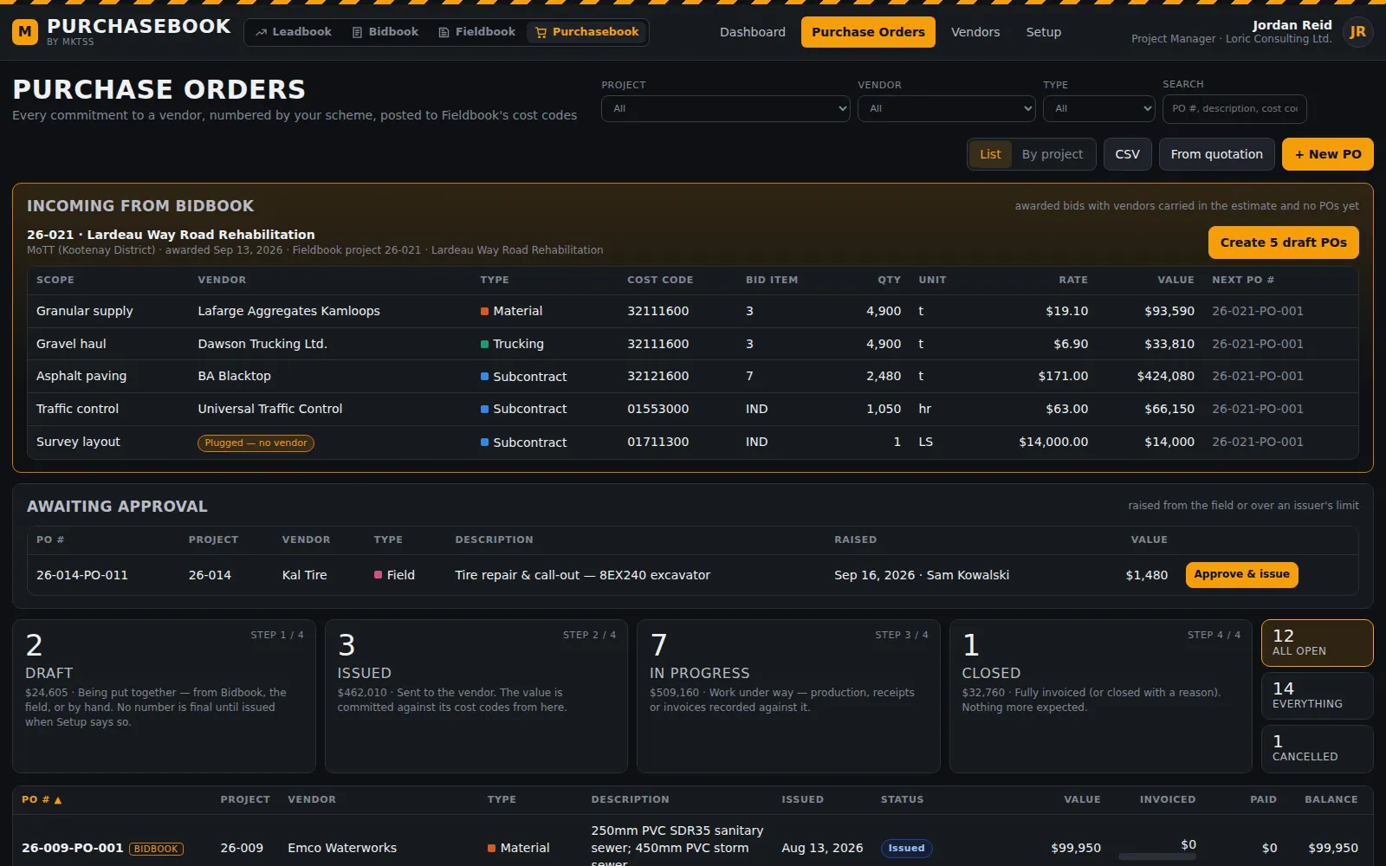Click vendor Universal Traffic Control
The height and width of the screenshot is (866, 1386).
[269, 409]
